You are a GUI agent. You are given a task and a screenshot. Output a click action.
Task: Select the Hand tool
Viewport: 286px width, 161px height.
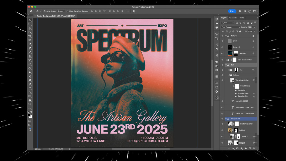tap(30, 100)
